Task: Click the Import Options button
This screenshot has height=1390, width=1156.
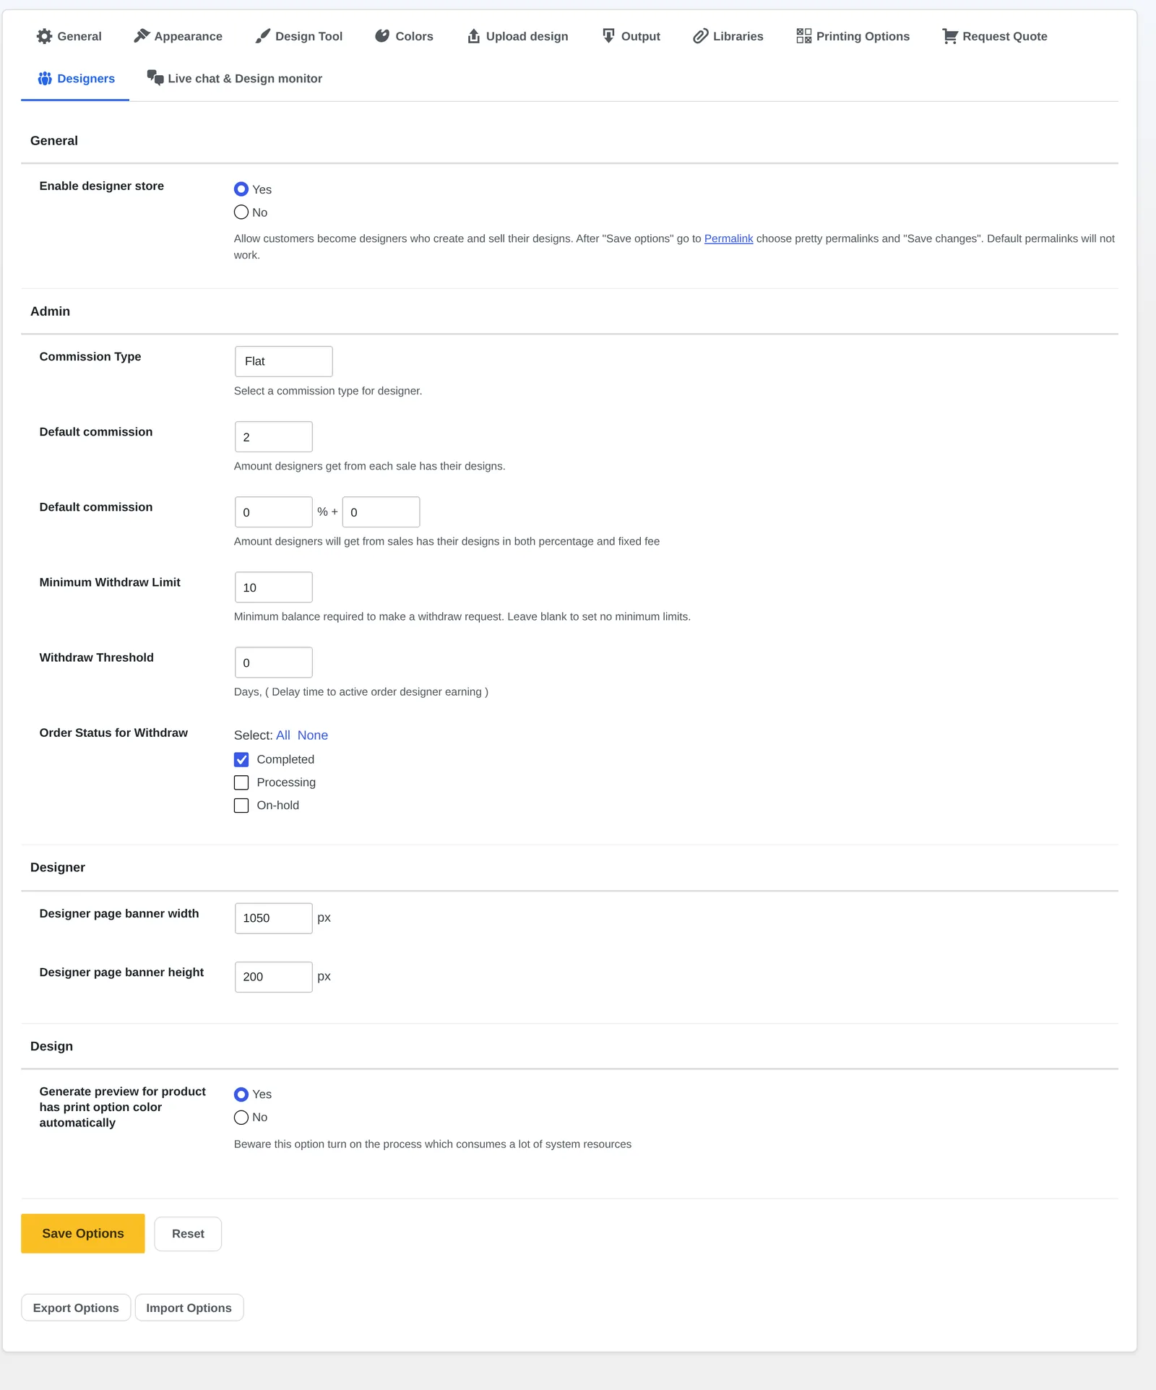Action: click(x=189, y=1308)
